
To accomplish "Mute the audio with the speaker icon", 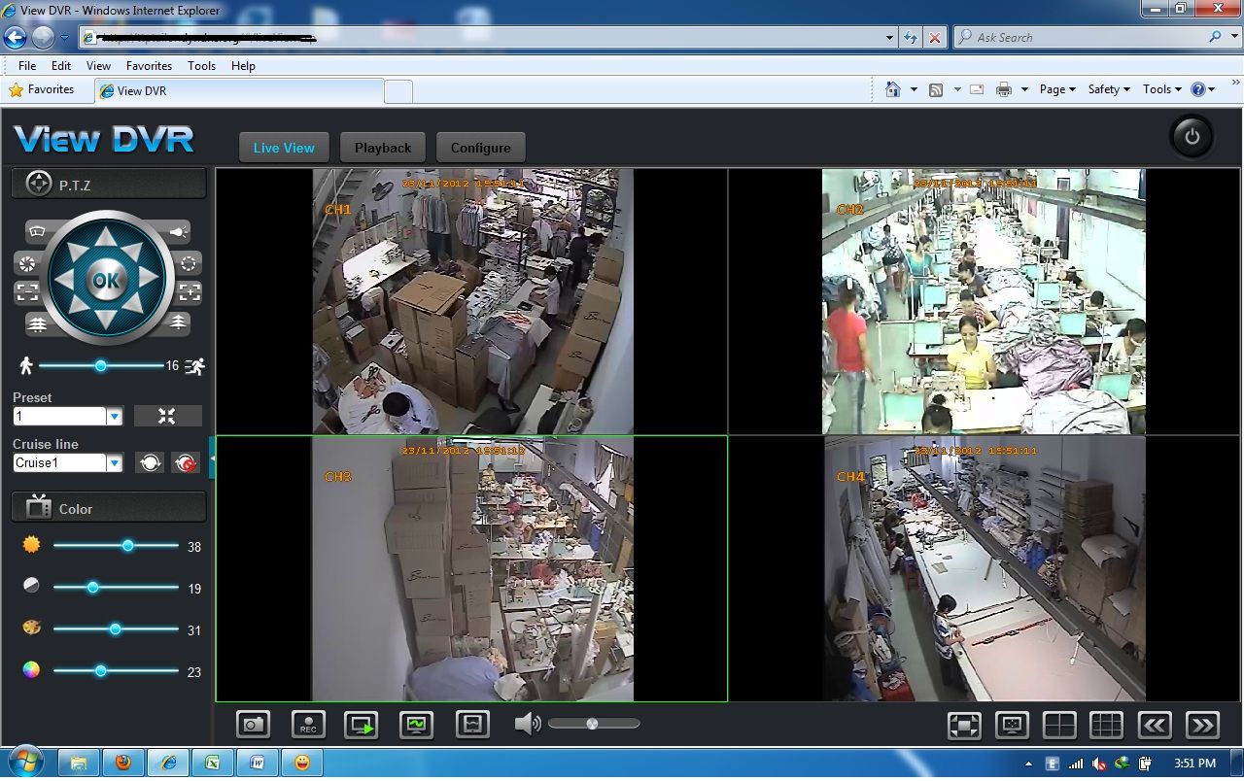I will pos(526,723).
